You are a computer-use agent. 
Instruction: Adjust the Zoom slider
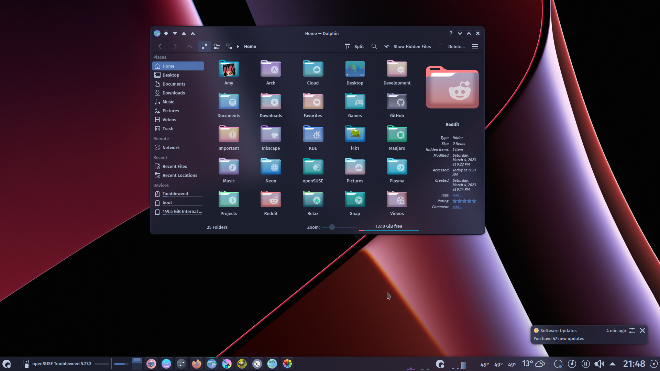pos(339,227)
